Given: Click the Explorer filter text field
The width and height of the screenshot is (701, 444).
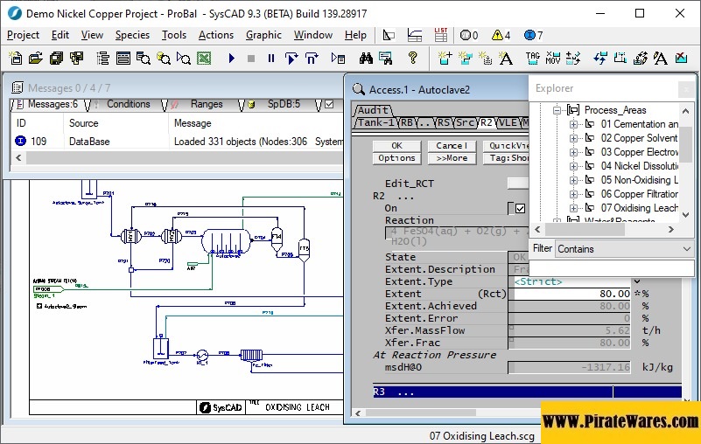Looking at the screenshot, I should coord(611,268).
